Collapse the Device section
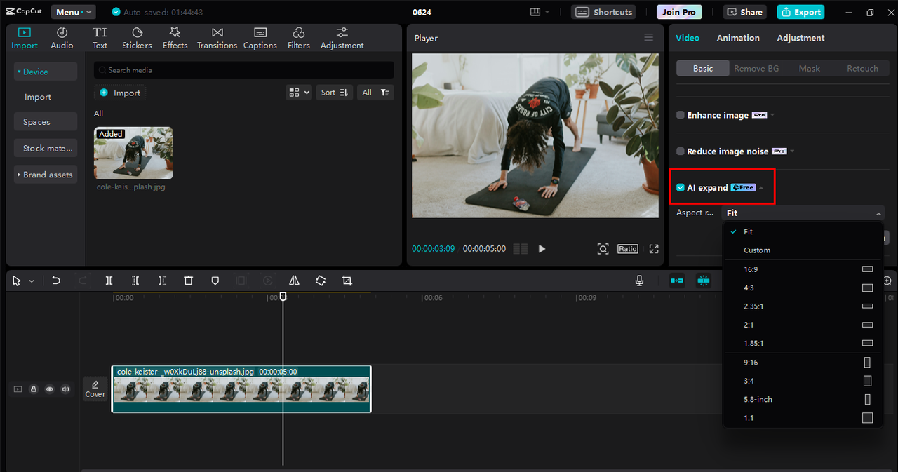Screen dimensions: 898x472 click(46, 72)
